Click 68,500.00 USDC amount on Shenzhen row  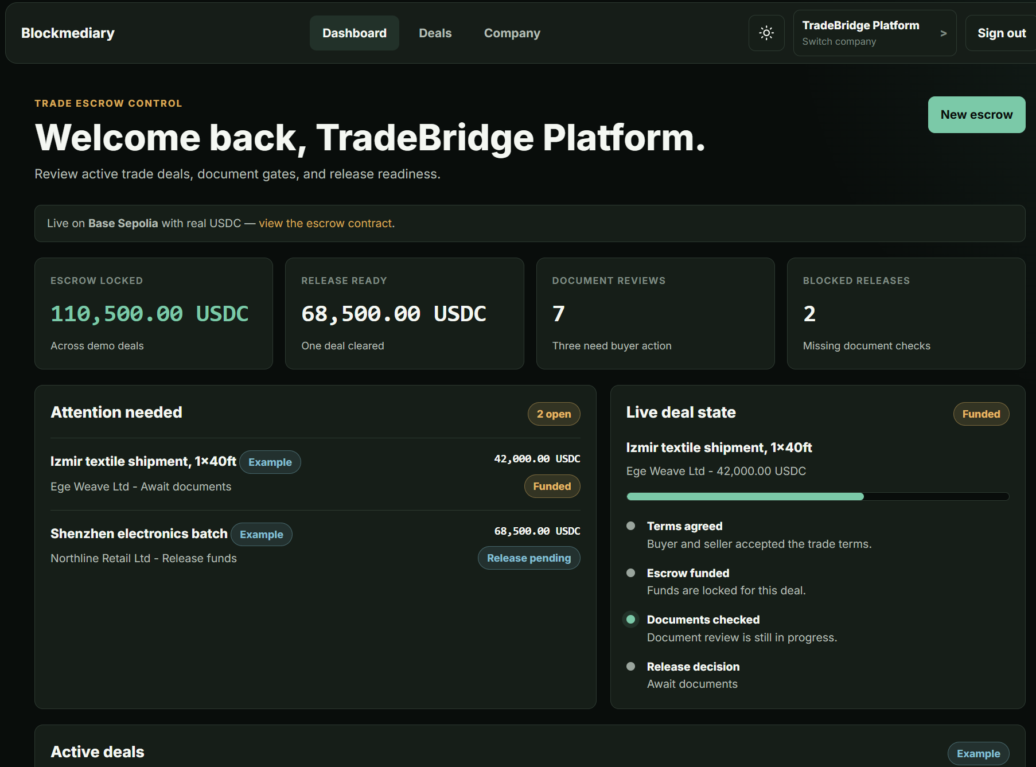point(537,531)
